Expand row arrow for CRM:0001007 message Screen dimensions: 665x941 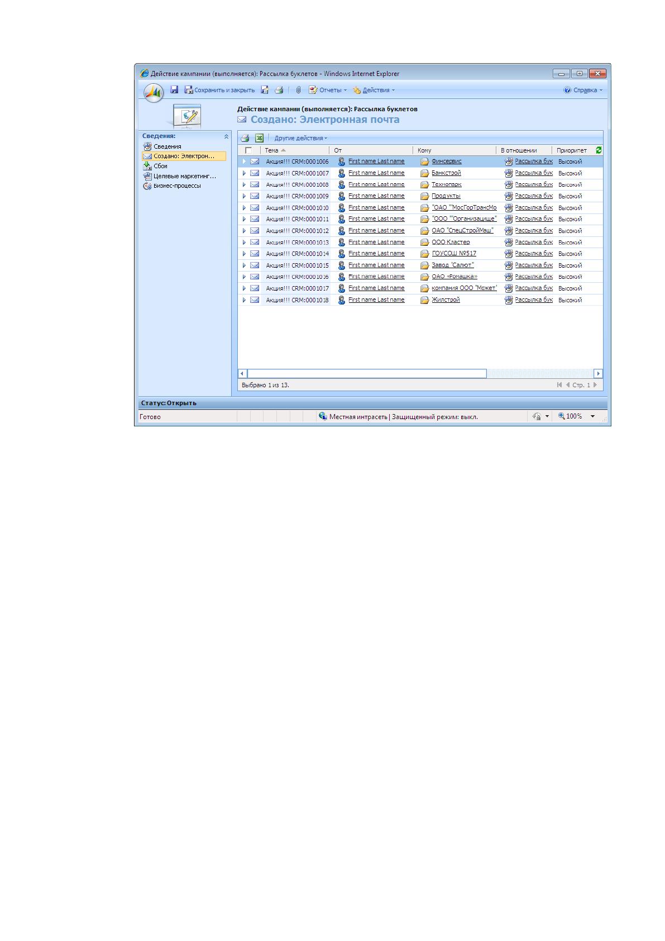click(244, 173)
